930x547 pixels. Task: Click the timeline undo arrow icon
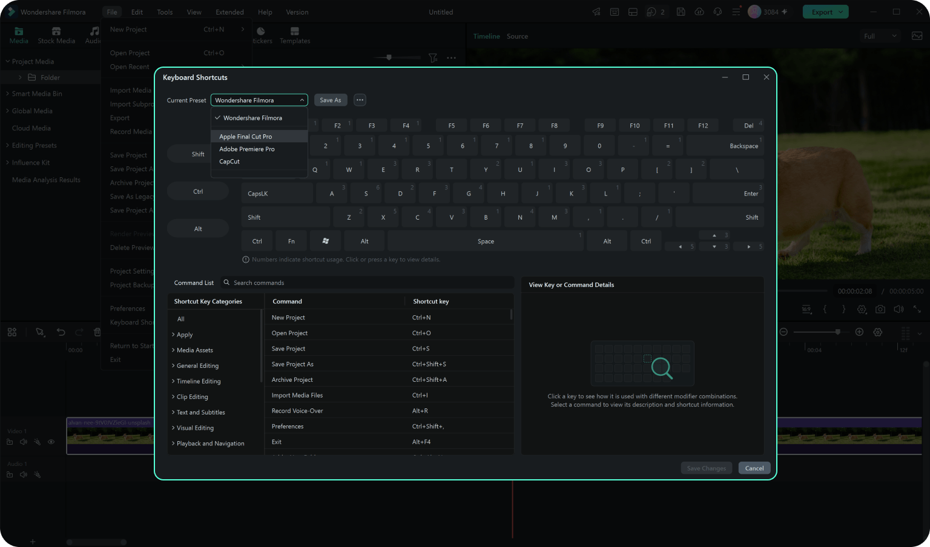(x=61, y=332)
